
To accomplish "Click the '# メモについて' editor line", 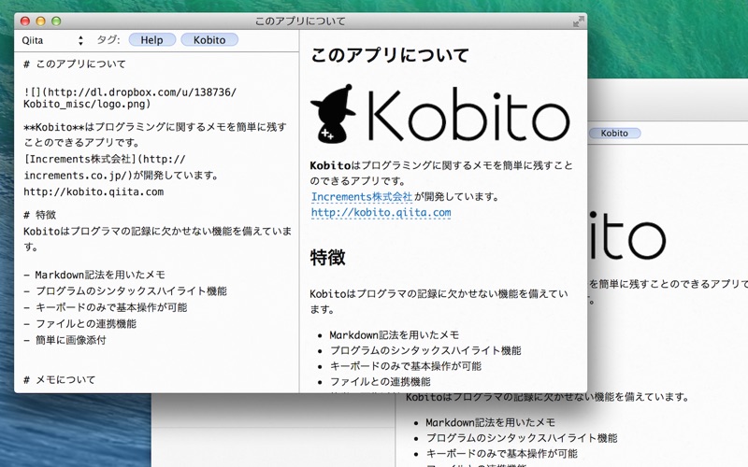I will coord(60,380).
